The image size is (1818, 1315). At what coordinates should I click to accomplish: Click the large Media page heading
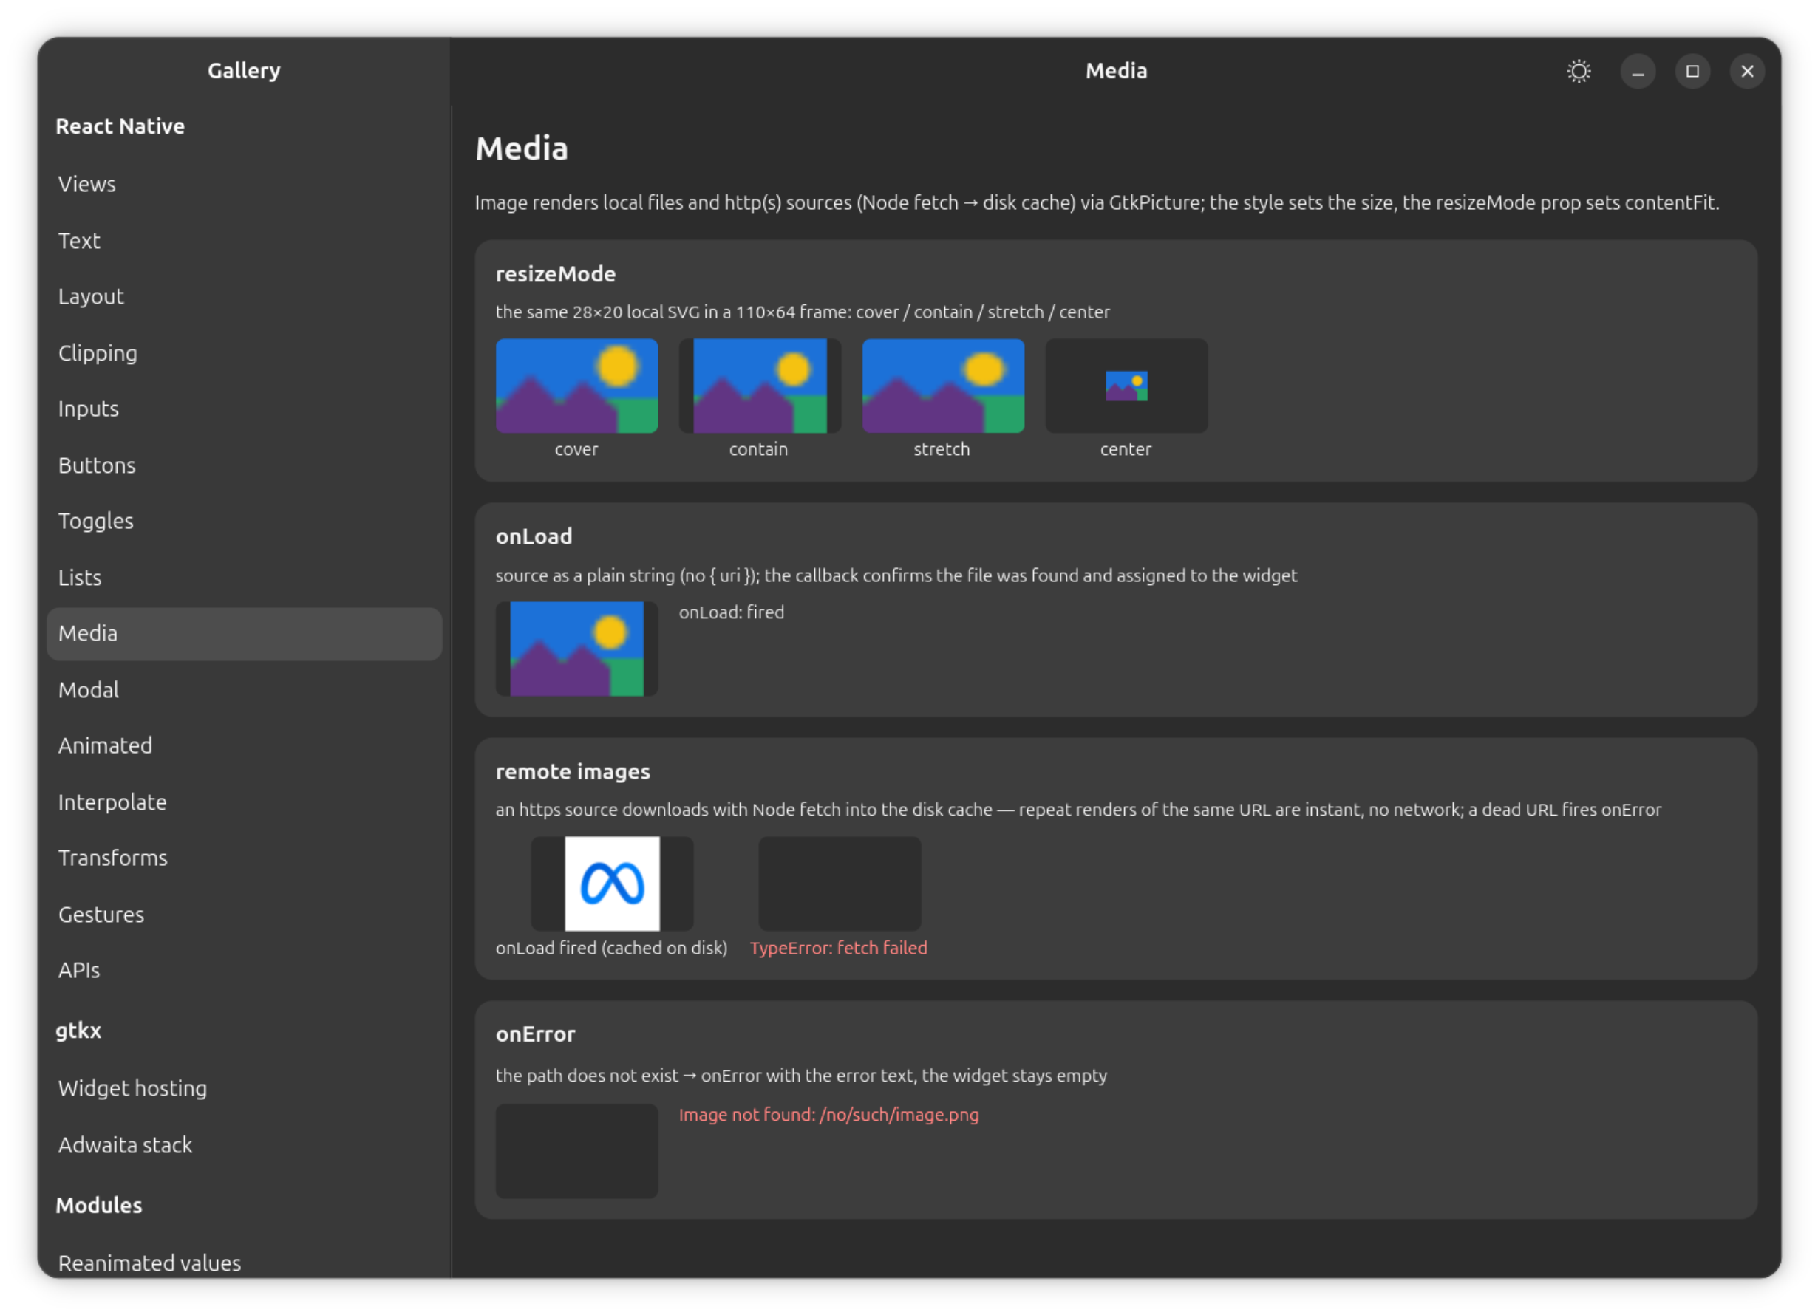pos(522,148)
